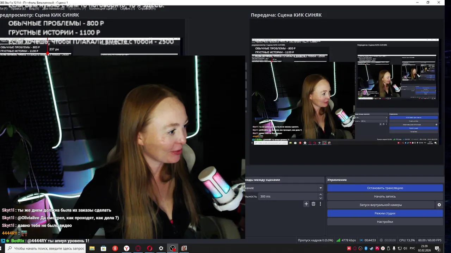Click the 4778 kbps bitrate indicator
The height and width of the screenshot is (253, 451).
[346, 240]
